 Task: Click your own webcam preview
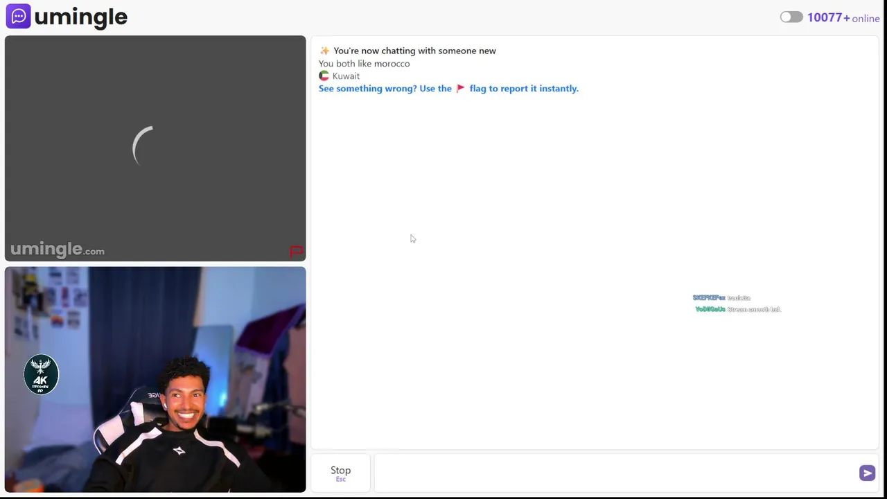[155, 380]
